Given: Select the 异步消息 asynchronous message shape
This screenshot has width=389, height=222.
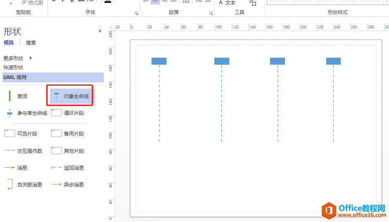Looking at the screenshot, I should pos(68,185).
